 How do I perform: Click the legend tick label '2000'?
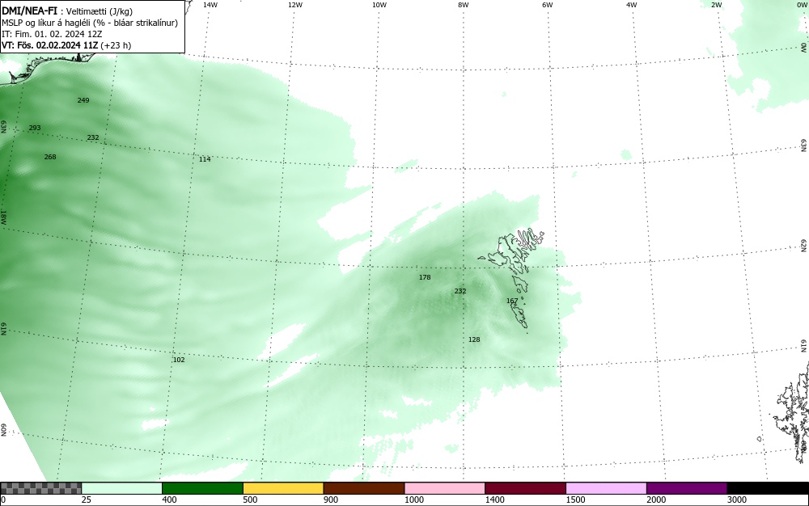click(x=656, y=500)
